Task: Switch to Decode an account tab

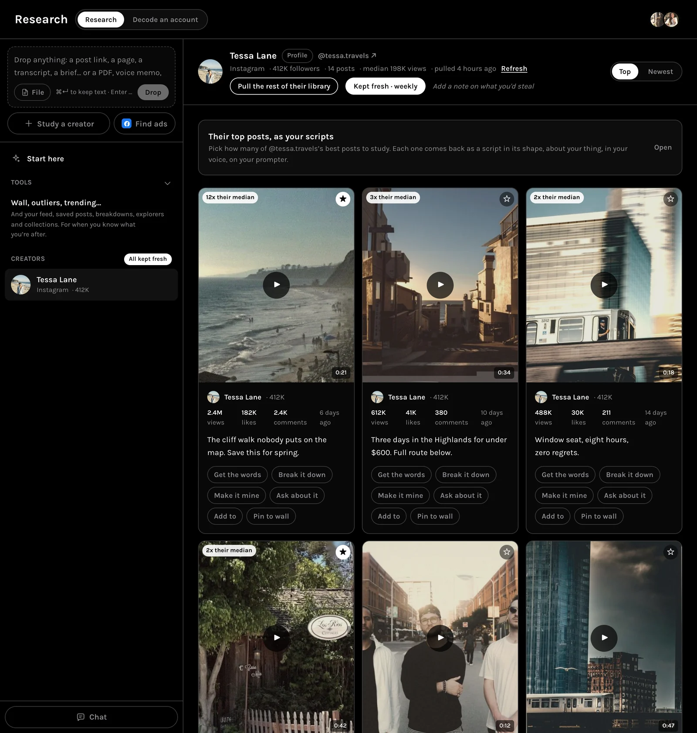Action: pyautogui.click(x=165, y=20)
